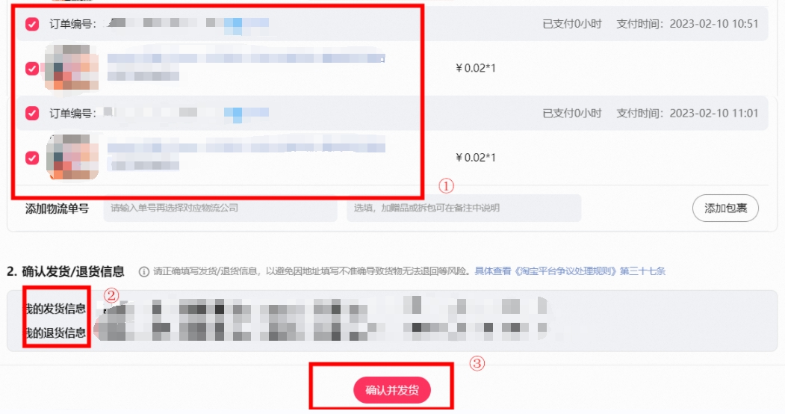Toggle the product checkbox in the 11:01 order
This screenshot has width=785, height=414.
tap(32, 158)
